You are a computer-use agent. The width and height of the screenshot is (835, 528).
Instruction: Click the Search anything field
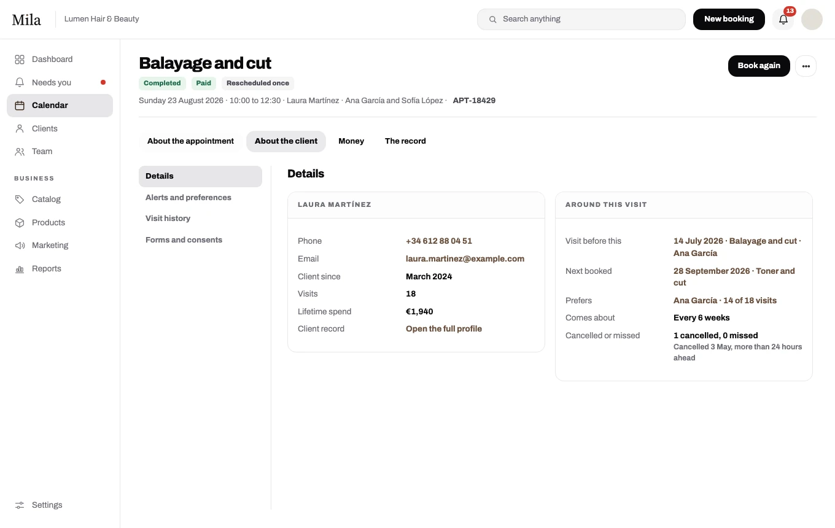(x=581, y=19)
